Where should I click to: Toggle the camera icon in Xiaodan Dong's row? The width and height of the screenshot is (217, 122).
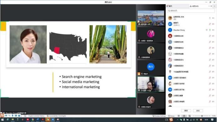(213, 30)
